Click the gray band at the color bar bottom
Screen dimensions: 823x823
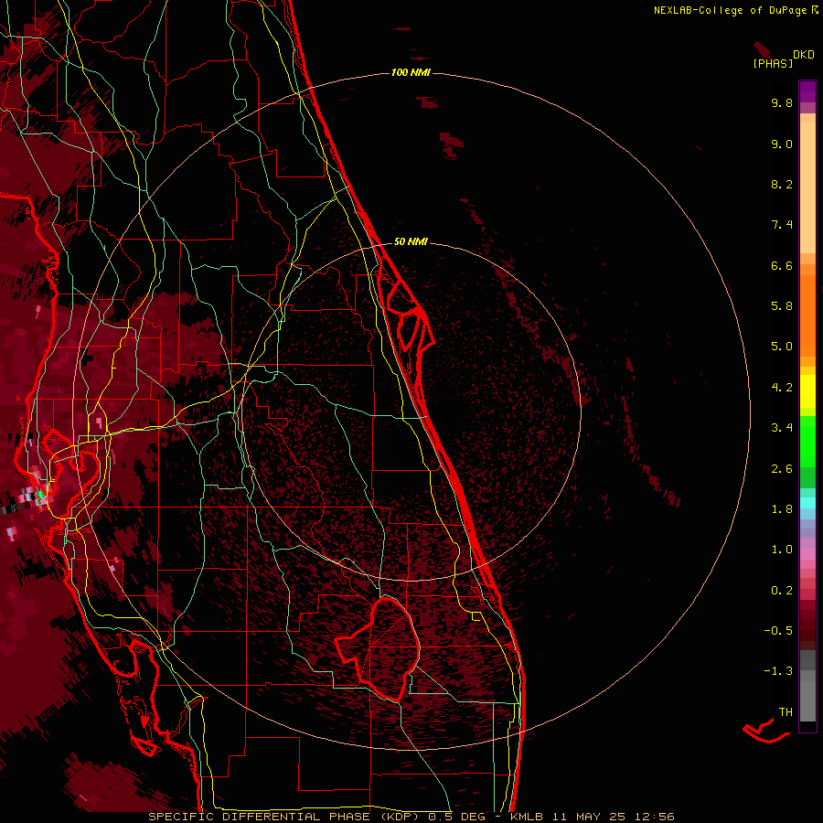coord(807,686)
